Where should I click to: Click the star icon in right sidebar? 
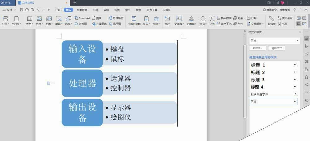point(307,77)
